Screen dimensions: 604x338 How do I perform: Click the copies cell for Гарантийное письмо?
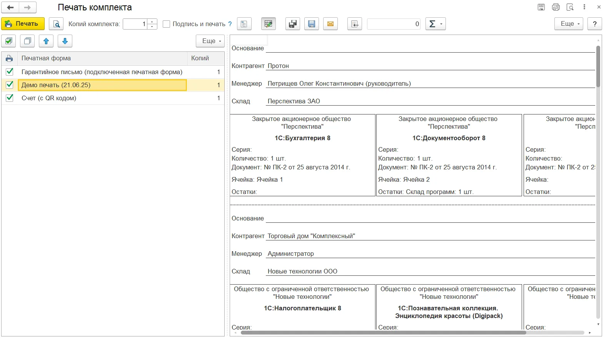click(205, 72)
